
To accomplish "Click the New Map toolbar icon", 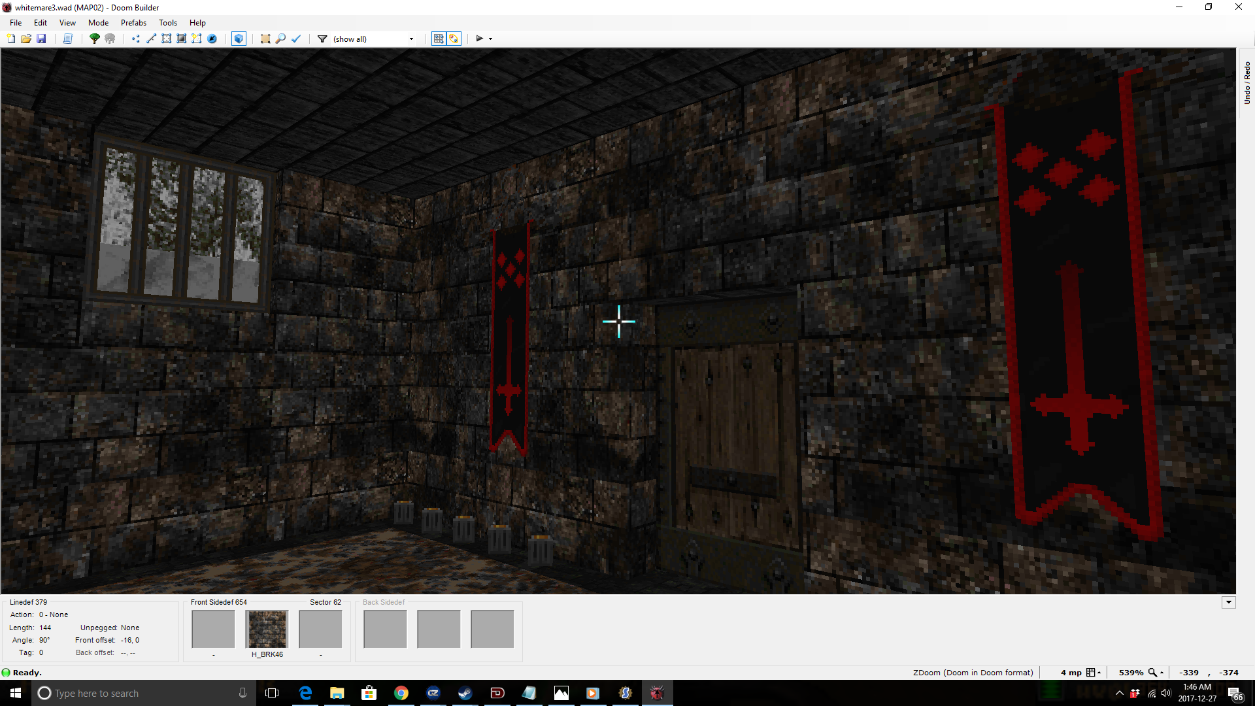I will 11,39.
